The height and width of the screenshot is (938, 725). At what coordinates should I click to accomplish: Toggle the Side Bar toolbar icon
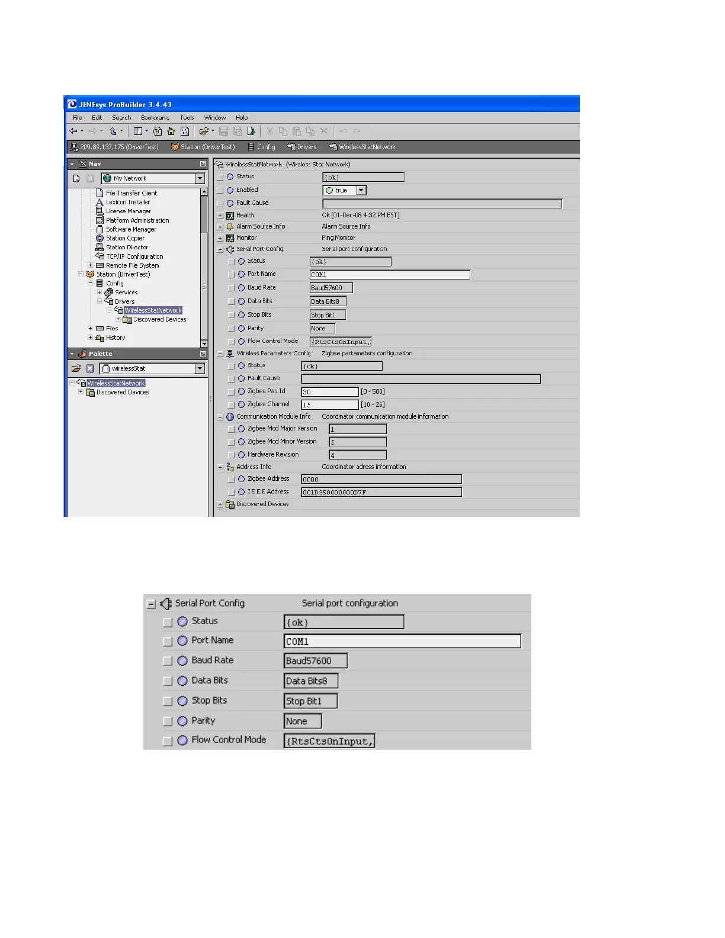point(138,131)
